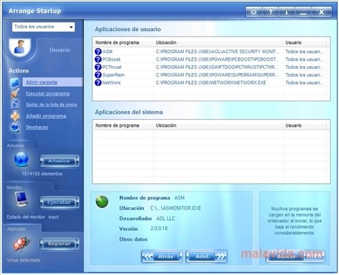Click the AOL Active Security Monitor path

(x=218, y=52)
